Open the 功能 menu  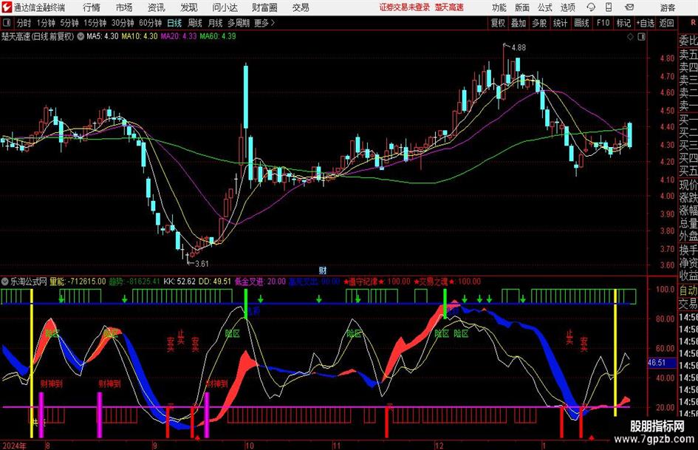click(499, 7)
